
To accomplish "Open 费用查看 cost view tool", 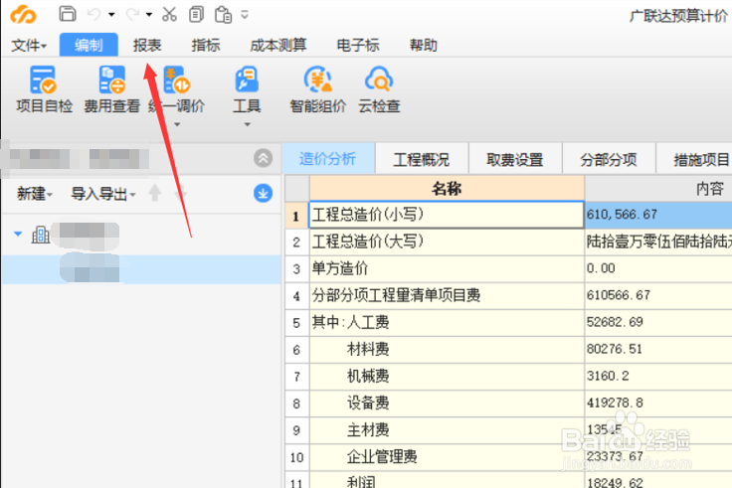I will click(x=112, y=89).
